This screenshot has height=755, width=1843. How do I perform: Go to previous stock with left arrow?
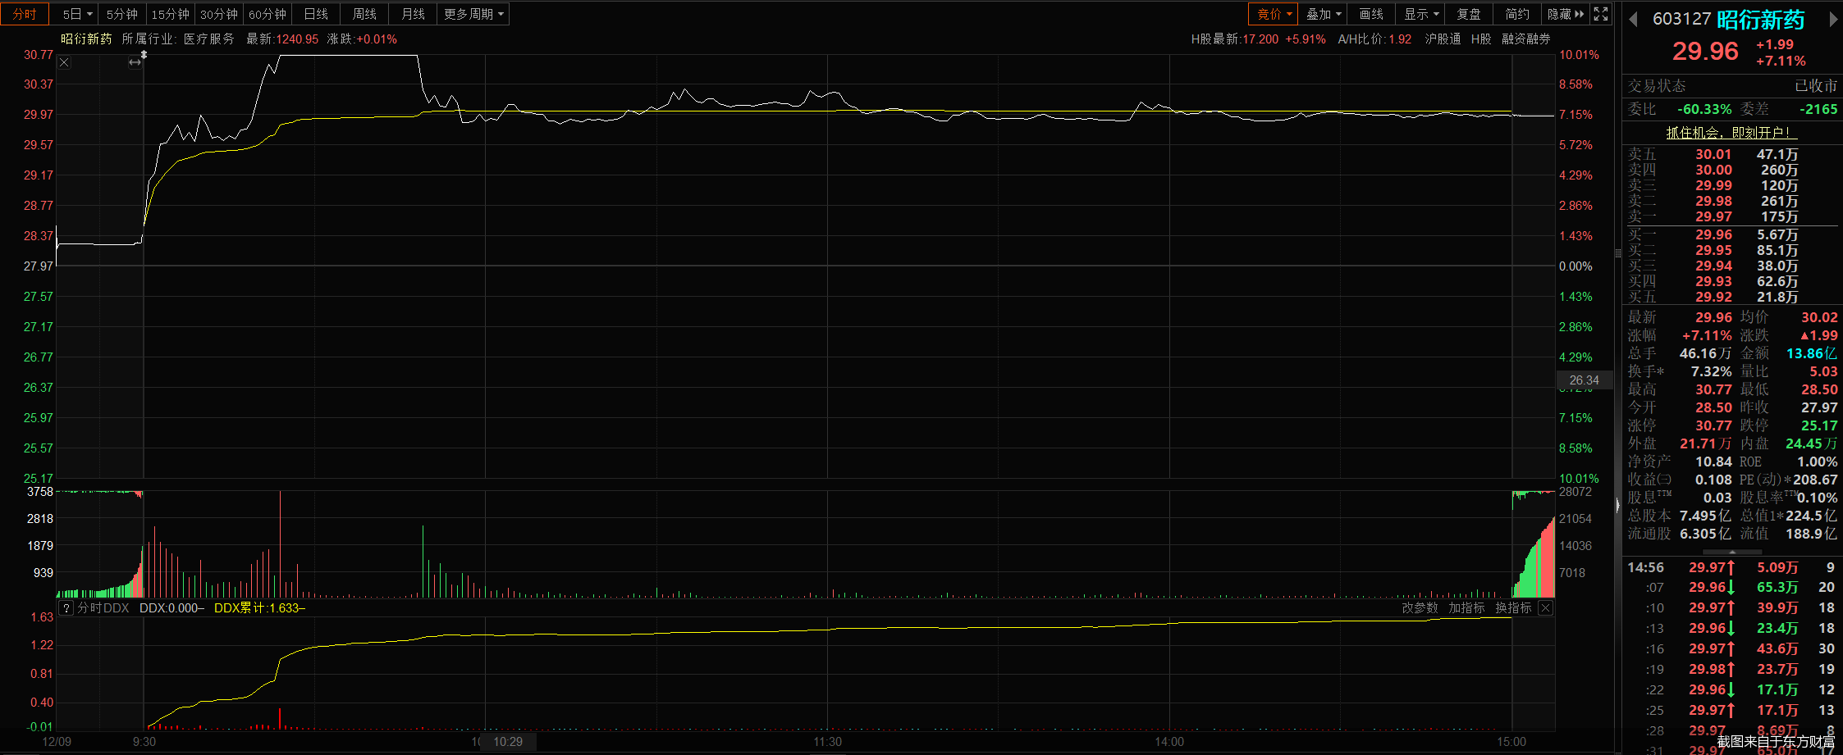[x=1633, y=20]
